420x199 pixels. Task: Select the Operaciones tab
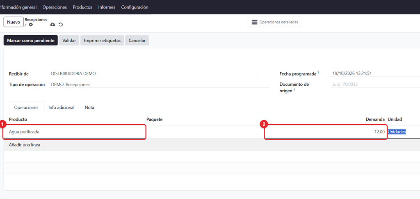[26, 108]
